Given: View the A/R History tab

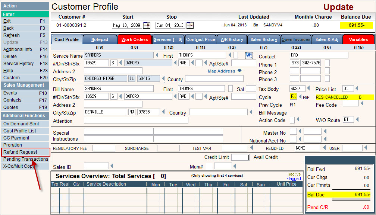Looking at the screenshot, I should click(x=232, y=39).
